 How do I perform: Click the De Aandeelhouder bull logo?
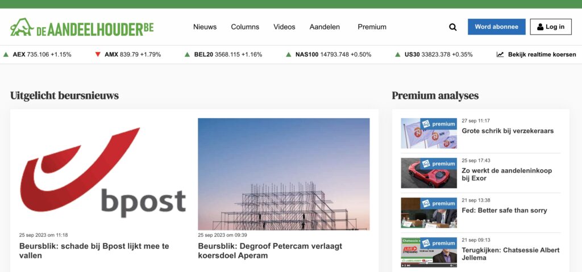point(23,27)
